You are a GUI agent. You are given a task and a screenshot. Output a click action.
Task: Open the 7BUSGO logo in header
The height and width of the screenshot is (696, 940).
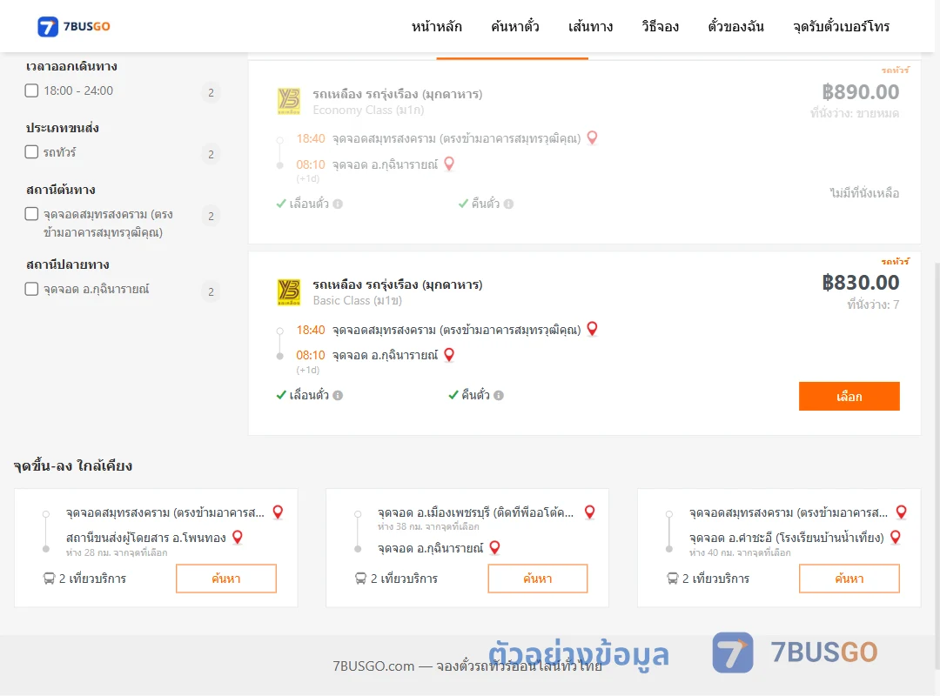click(74, 26)
